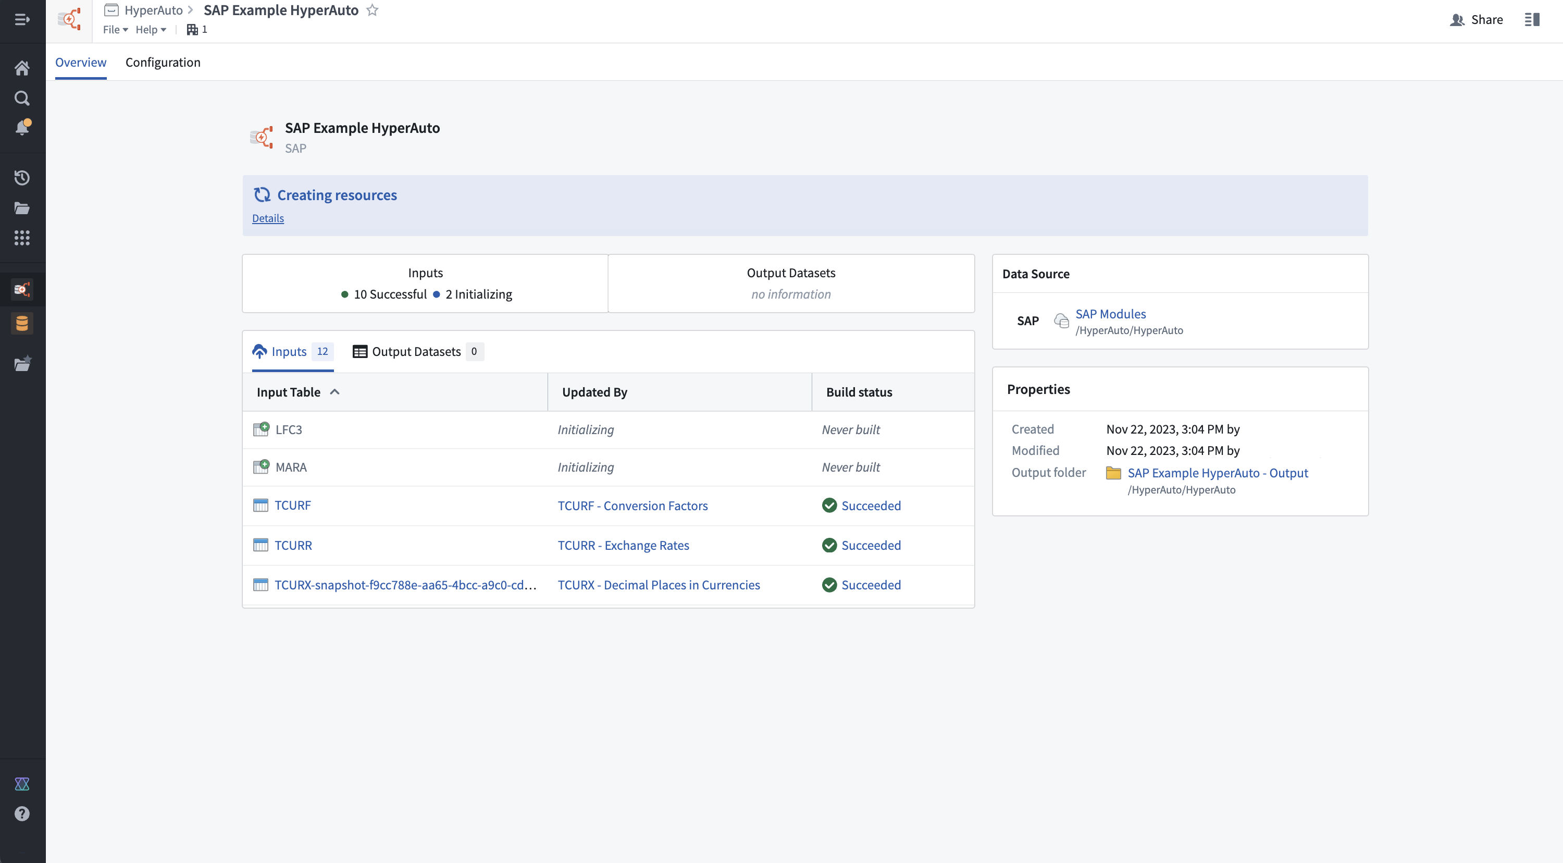The image size is (1563, 863).
Task: Open the Search icon in sidebar
Action: coord(22,97)
